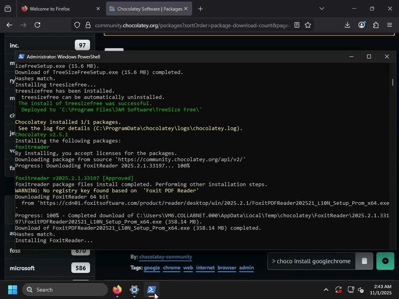
Task: Click the PowerShell vertical scrollbar thumb
Action: pos(393,82)
